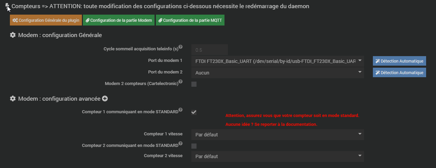This screenshot has width=436, height=168.
Task: Click help icon beside Compteur 1 mode STANDARD
Action: coord(180,110)
